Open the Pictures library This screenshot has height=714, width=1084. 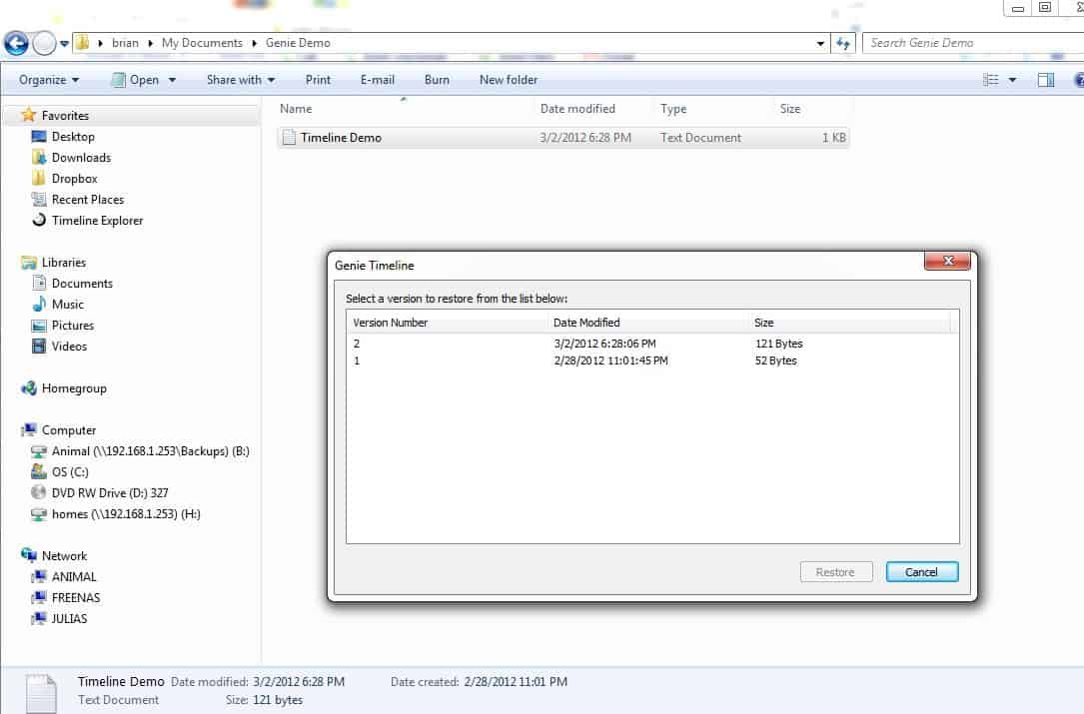[73, 326]
